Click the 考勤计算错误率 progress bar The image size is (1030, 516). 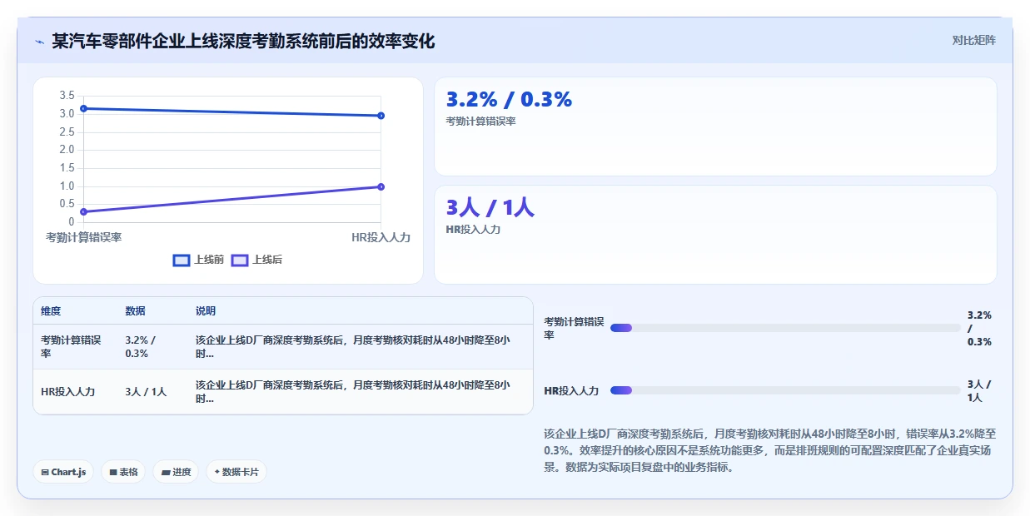pos(785,328)
